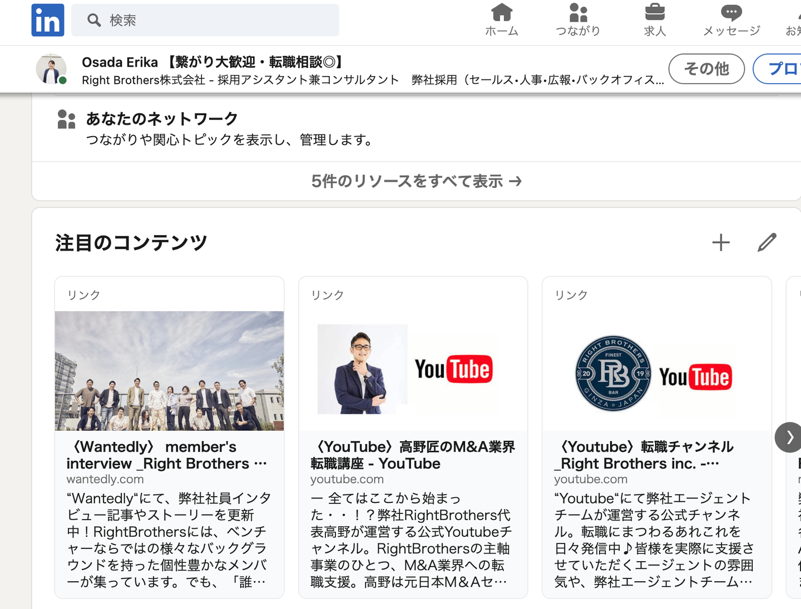
Task: Click the 'youtube.com' text under 高野匠 card
Action: (x=347, y=479)
